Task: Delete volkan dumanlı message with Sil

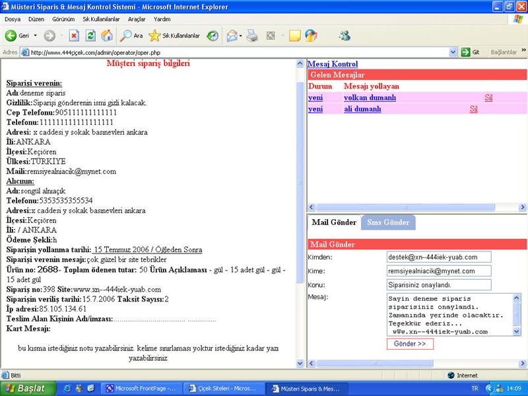Action: (x=488, y=98)
